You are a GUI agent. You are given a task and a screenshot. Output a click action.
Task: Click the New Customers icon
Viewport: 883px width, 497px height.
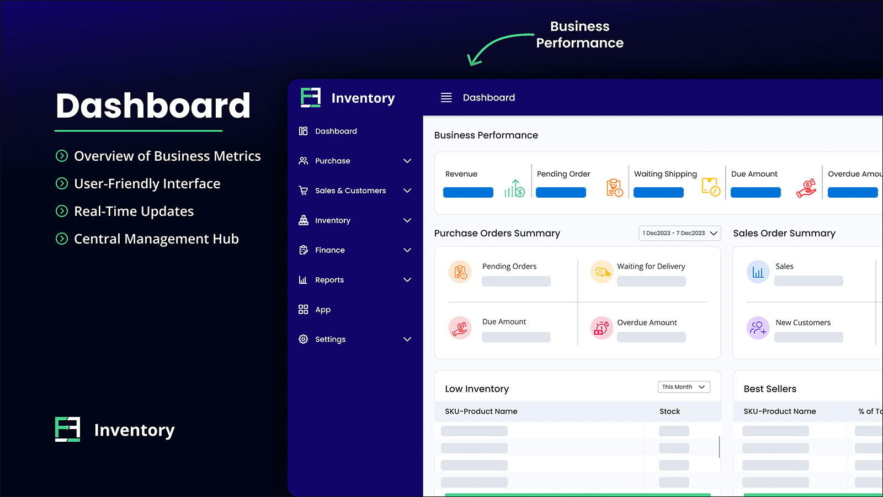[758, 328]
